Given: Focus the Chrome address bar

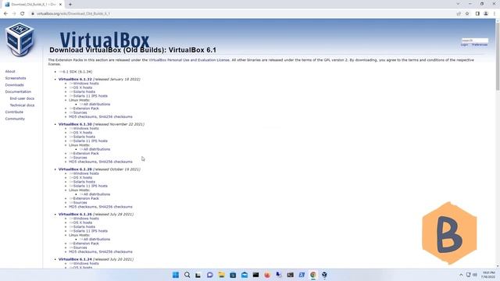Looking at the screenshot, I should pyautogui.click(x=242, y=14).
